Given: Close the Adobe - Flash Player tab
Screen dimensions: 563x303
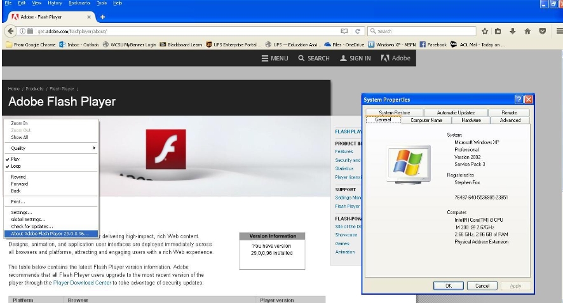Looking at the screenshot, I should 89,17.
